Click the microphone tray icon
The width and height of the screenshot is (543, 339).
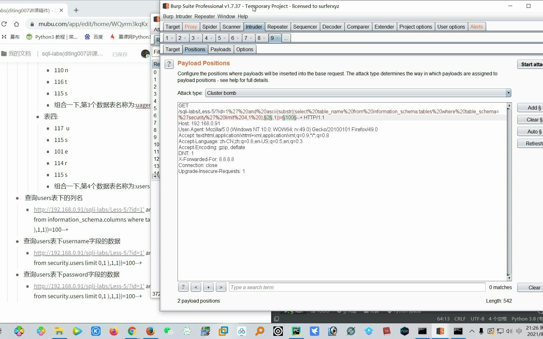pos(481,331)
